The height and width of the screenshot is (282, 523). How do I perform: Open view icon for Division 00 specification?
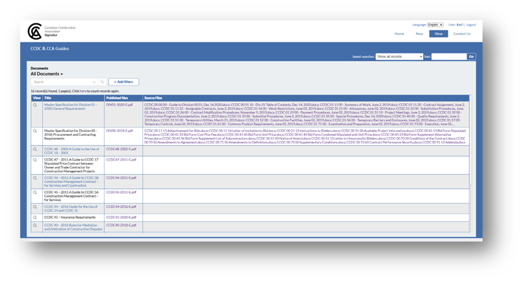coord(37,131)
